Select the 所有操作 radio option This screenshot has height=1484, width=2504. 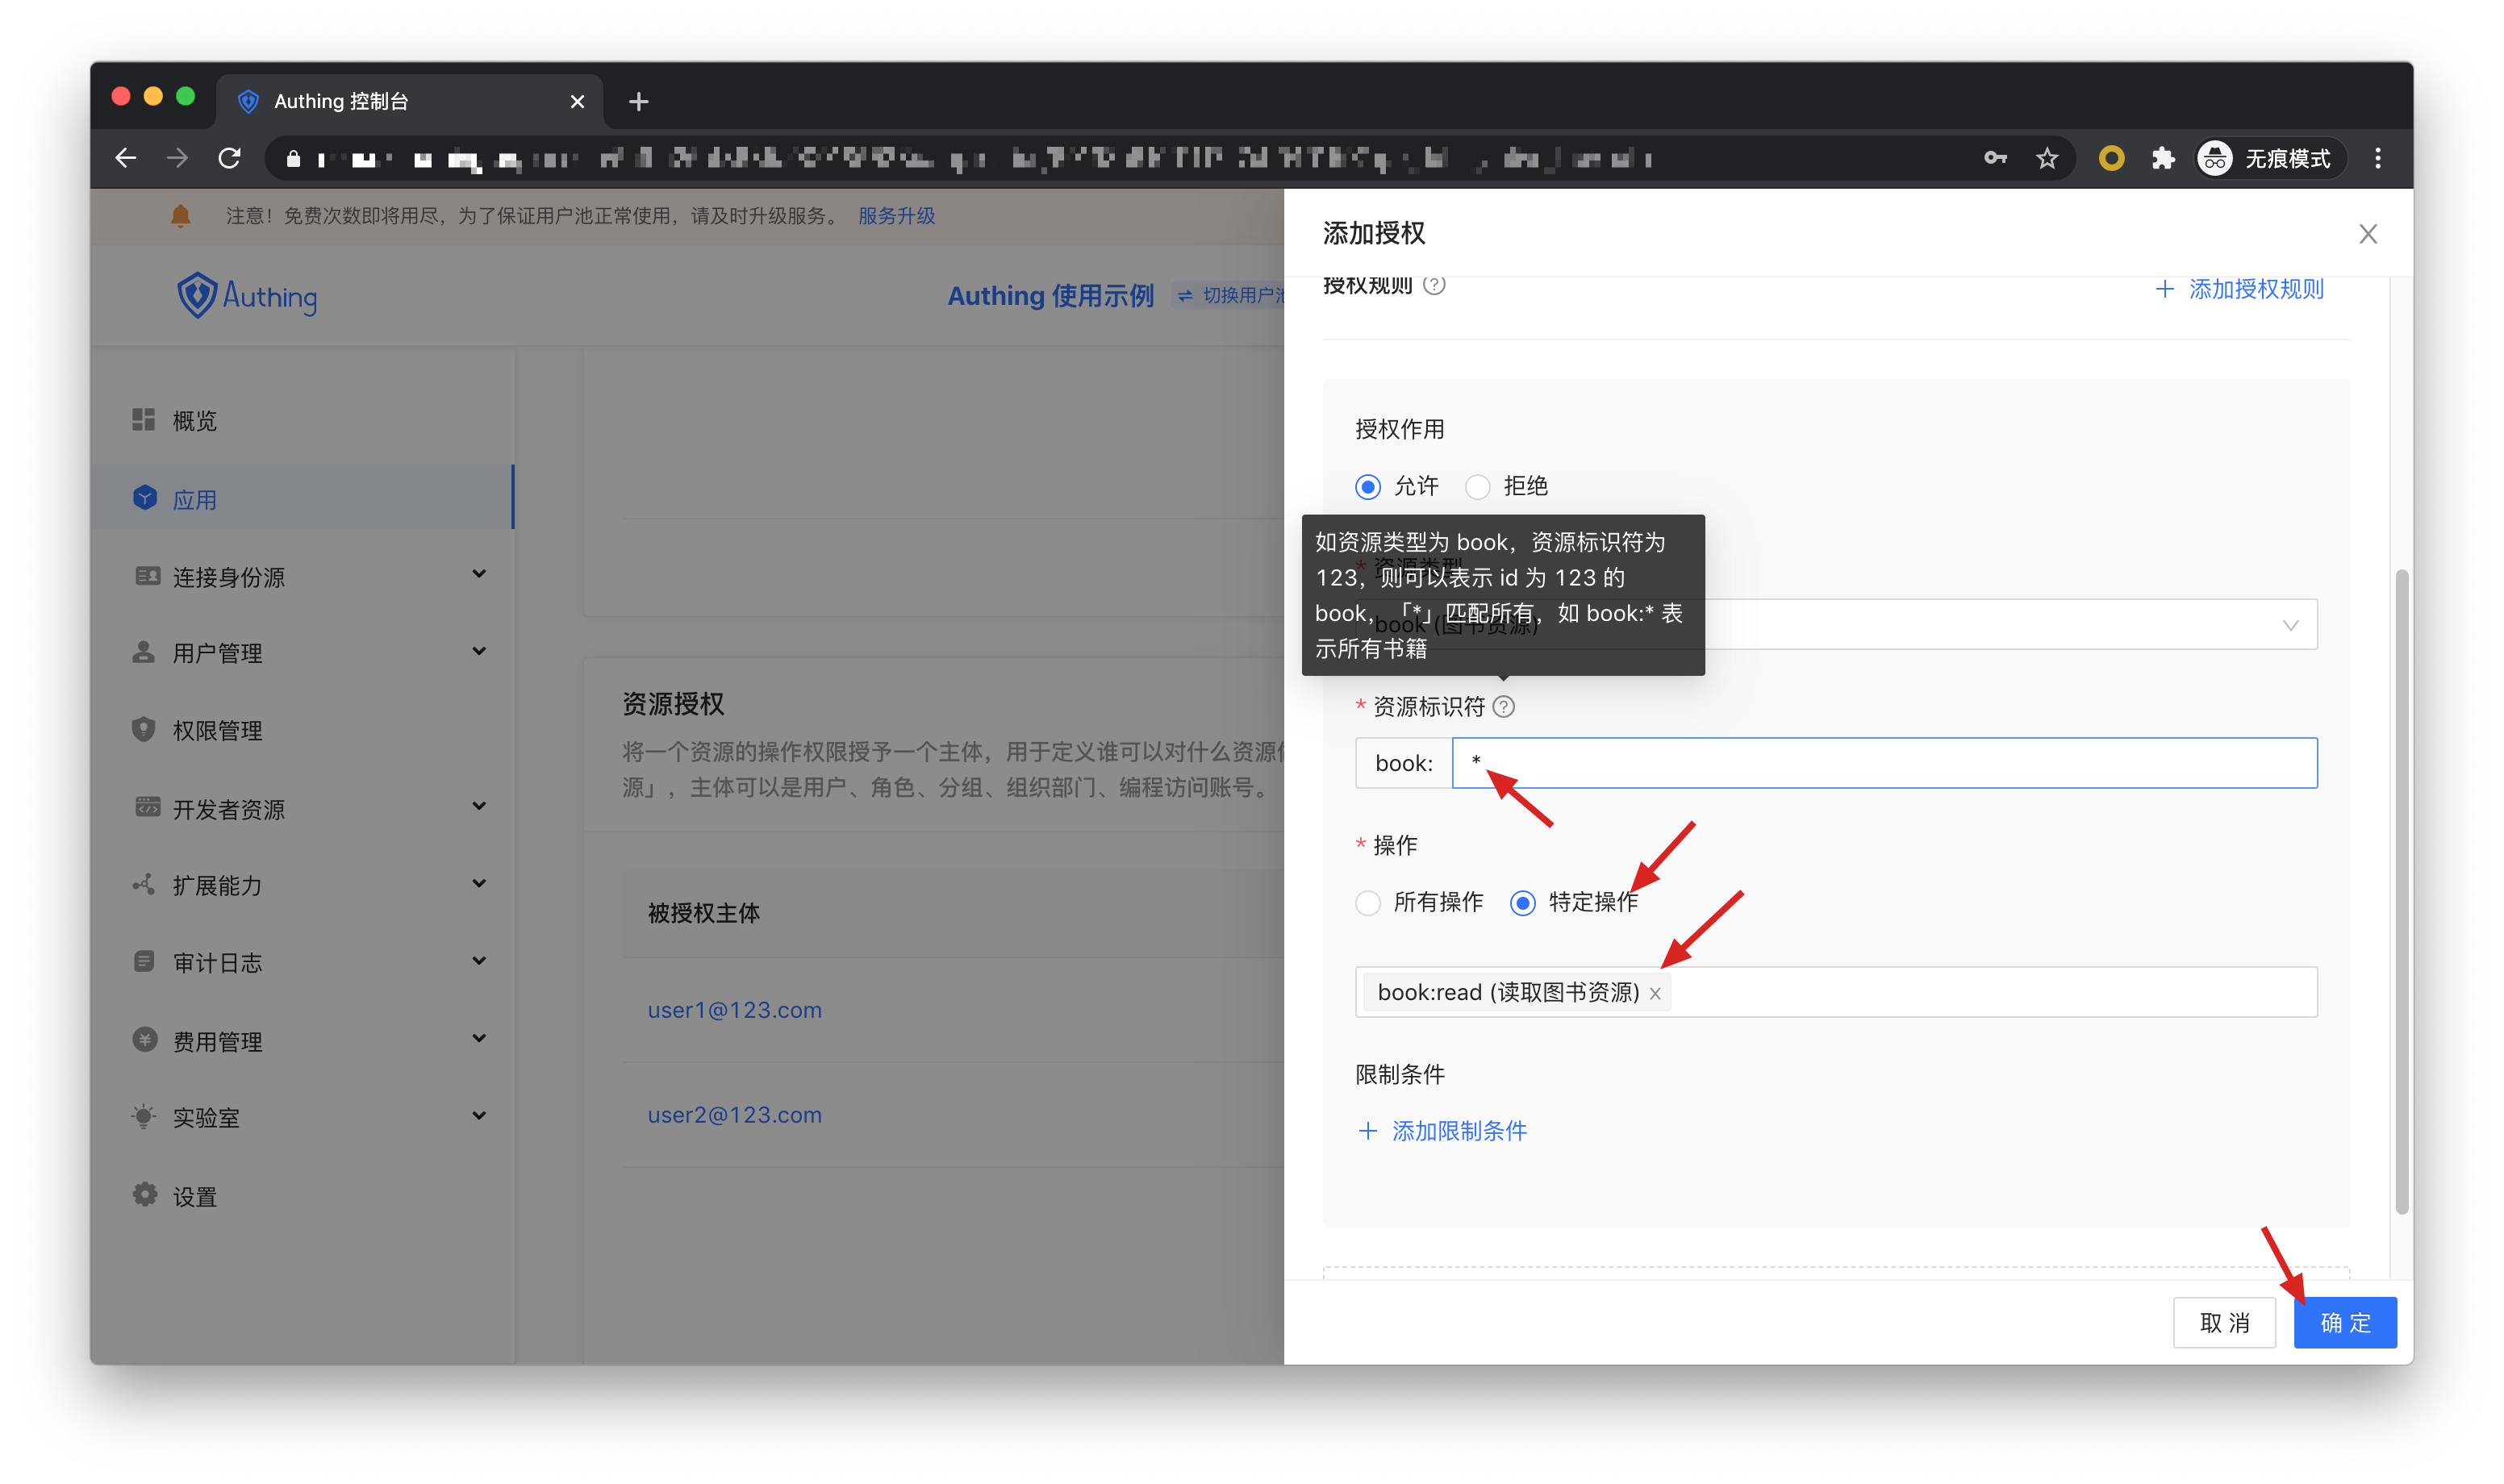[x=1367, y=903]
